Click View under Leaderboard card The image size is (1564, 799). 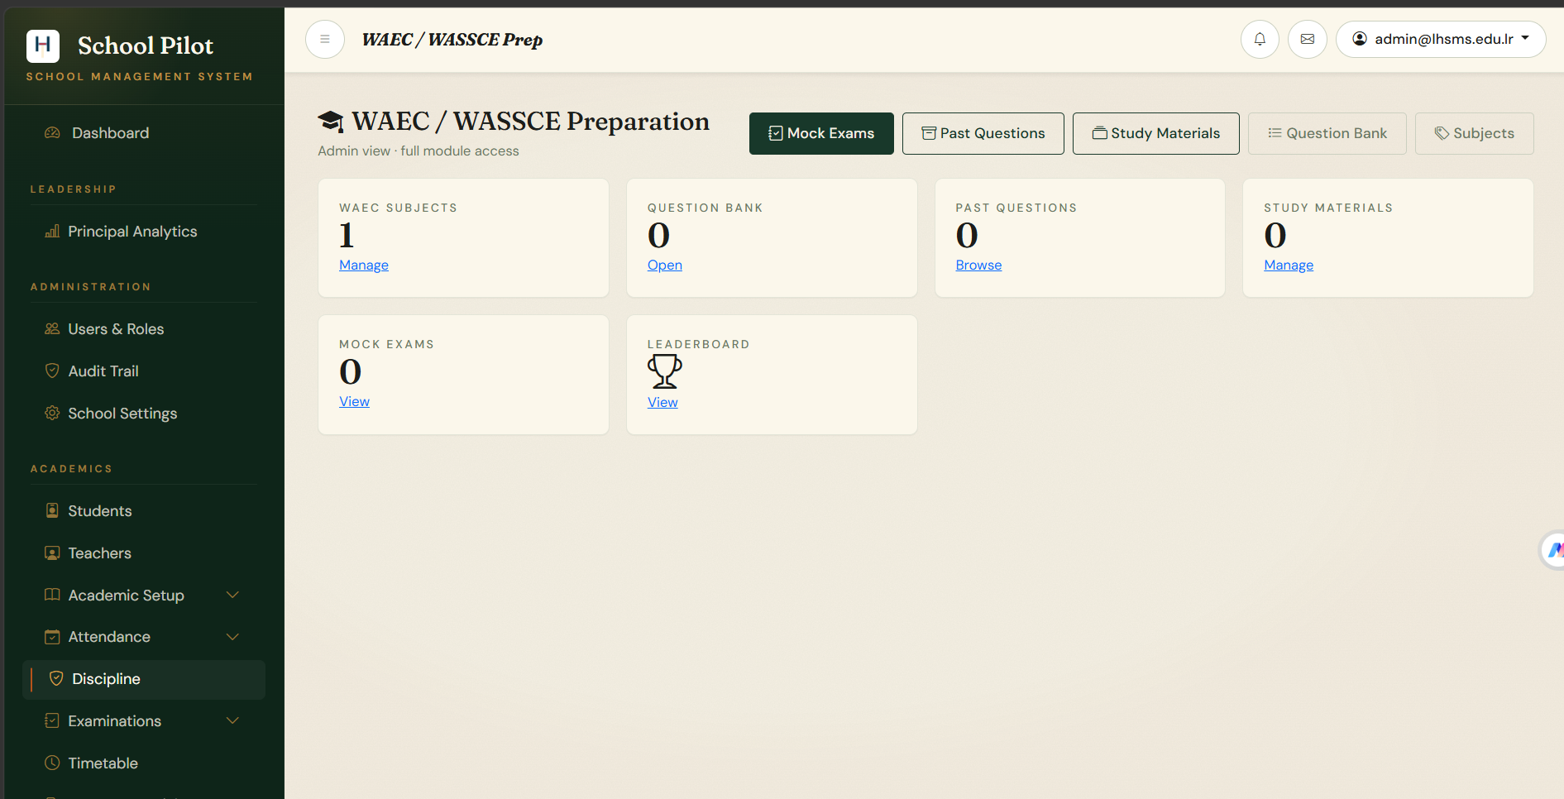click(x=662, y=402)
